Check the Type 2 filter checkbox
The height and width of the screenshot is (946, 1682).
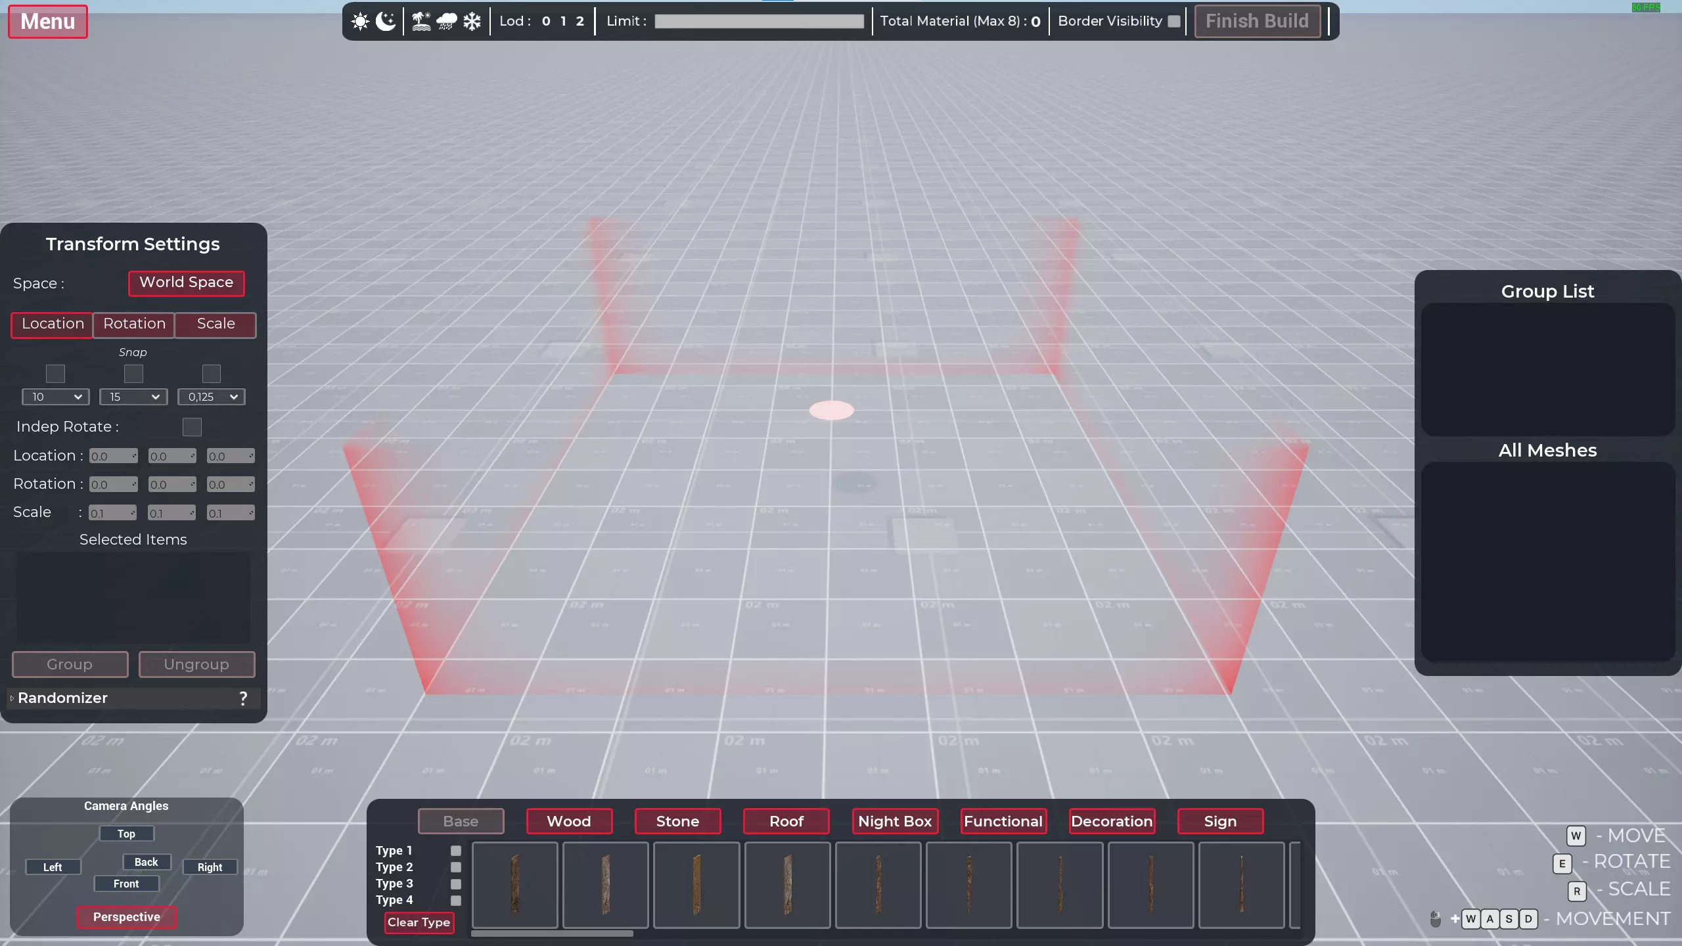[456, 867]
